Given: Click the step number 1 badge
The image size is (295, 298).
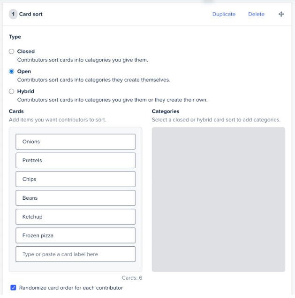Looking at the screenshot, I should coord(13,14).
